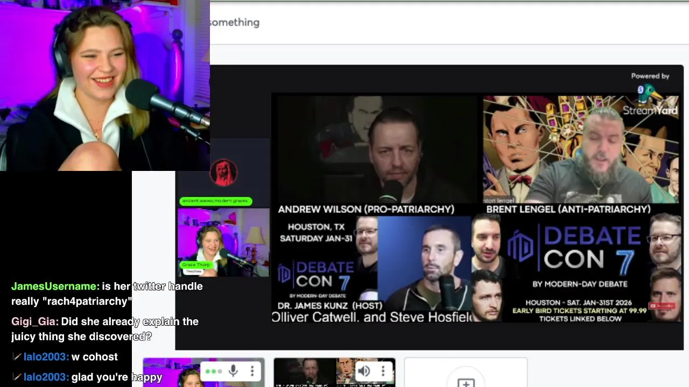Image resolution: width=689 pixels, height=387 pixels.
Task: Click the small red YouTube subscribe badge
Action: (x=662, y=306)
